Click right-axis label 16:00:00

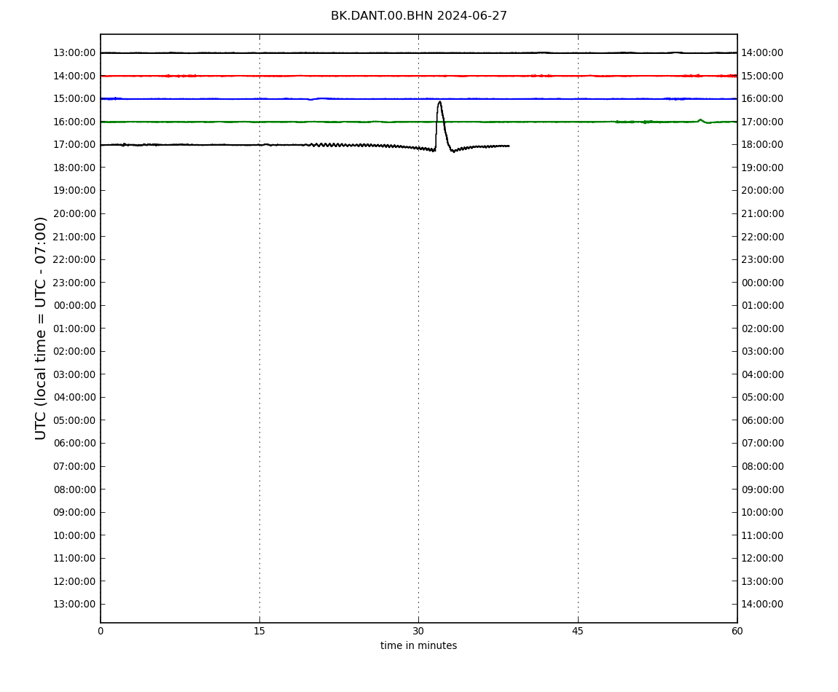[763, 99]
